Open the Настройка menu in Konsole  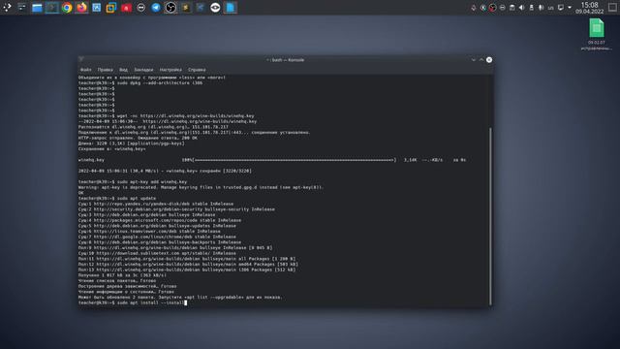pyautogui.click(x=170, y=70)
